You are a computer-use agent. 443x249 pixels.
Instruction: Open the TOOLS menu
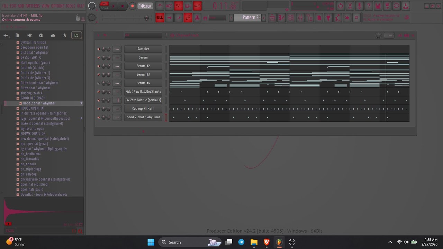coord(70,6)
